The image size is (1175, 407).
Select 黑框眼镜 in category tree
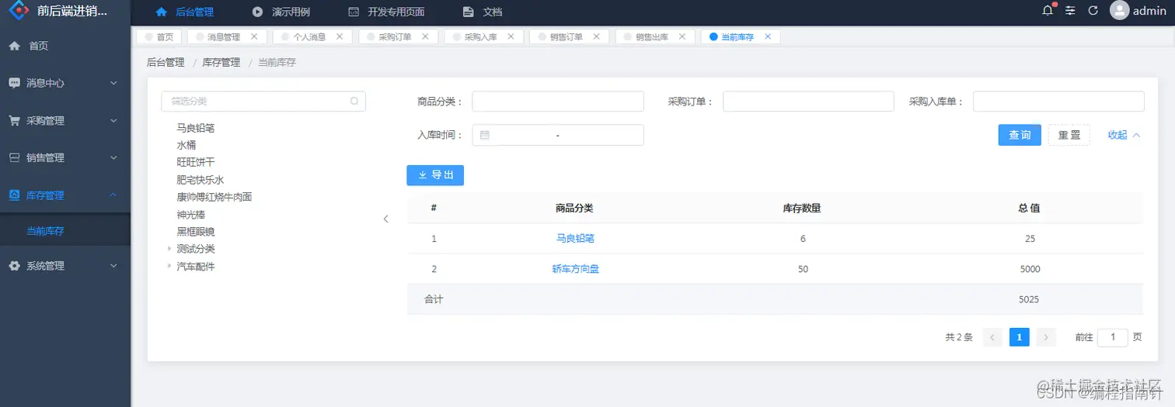pyautogui.click(x=196, y=231)
